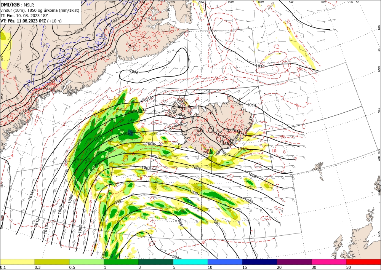Click the "0.3" legend value label

point(37,267)
